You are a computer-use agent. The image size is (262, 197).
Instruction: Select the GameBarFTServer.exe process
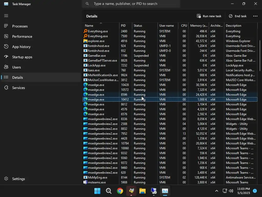170,61
